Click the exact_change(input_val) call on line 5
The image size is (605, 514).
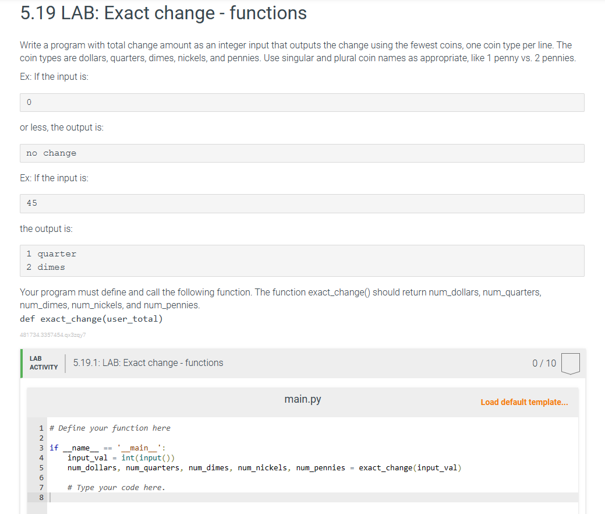click(410, 467)
